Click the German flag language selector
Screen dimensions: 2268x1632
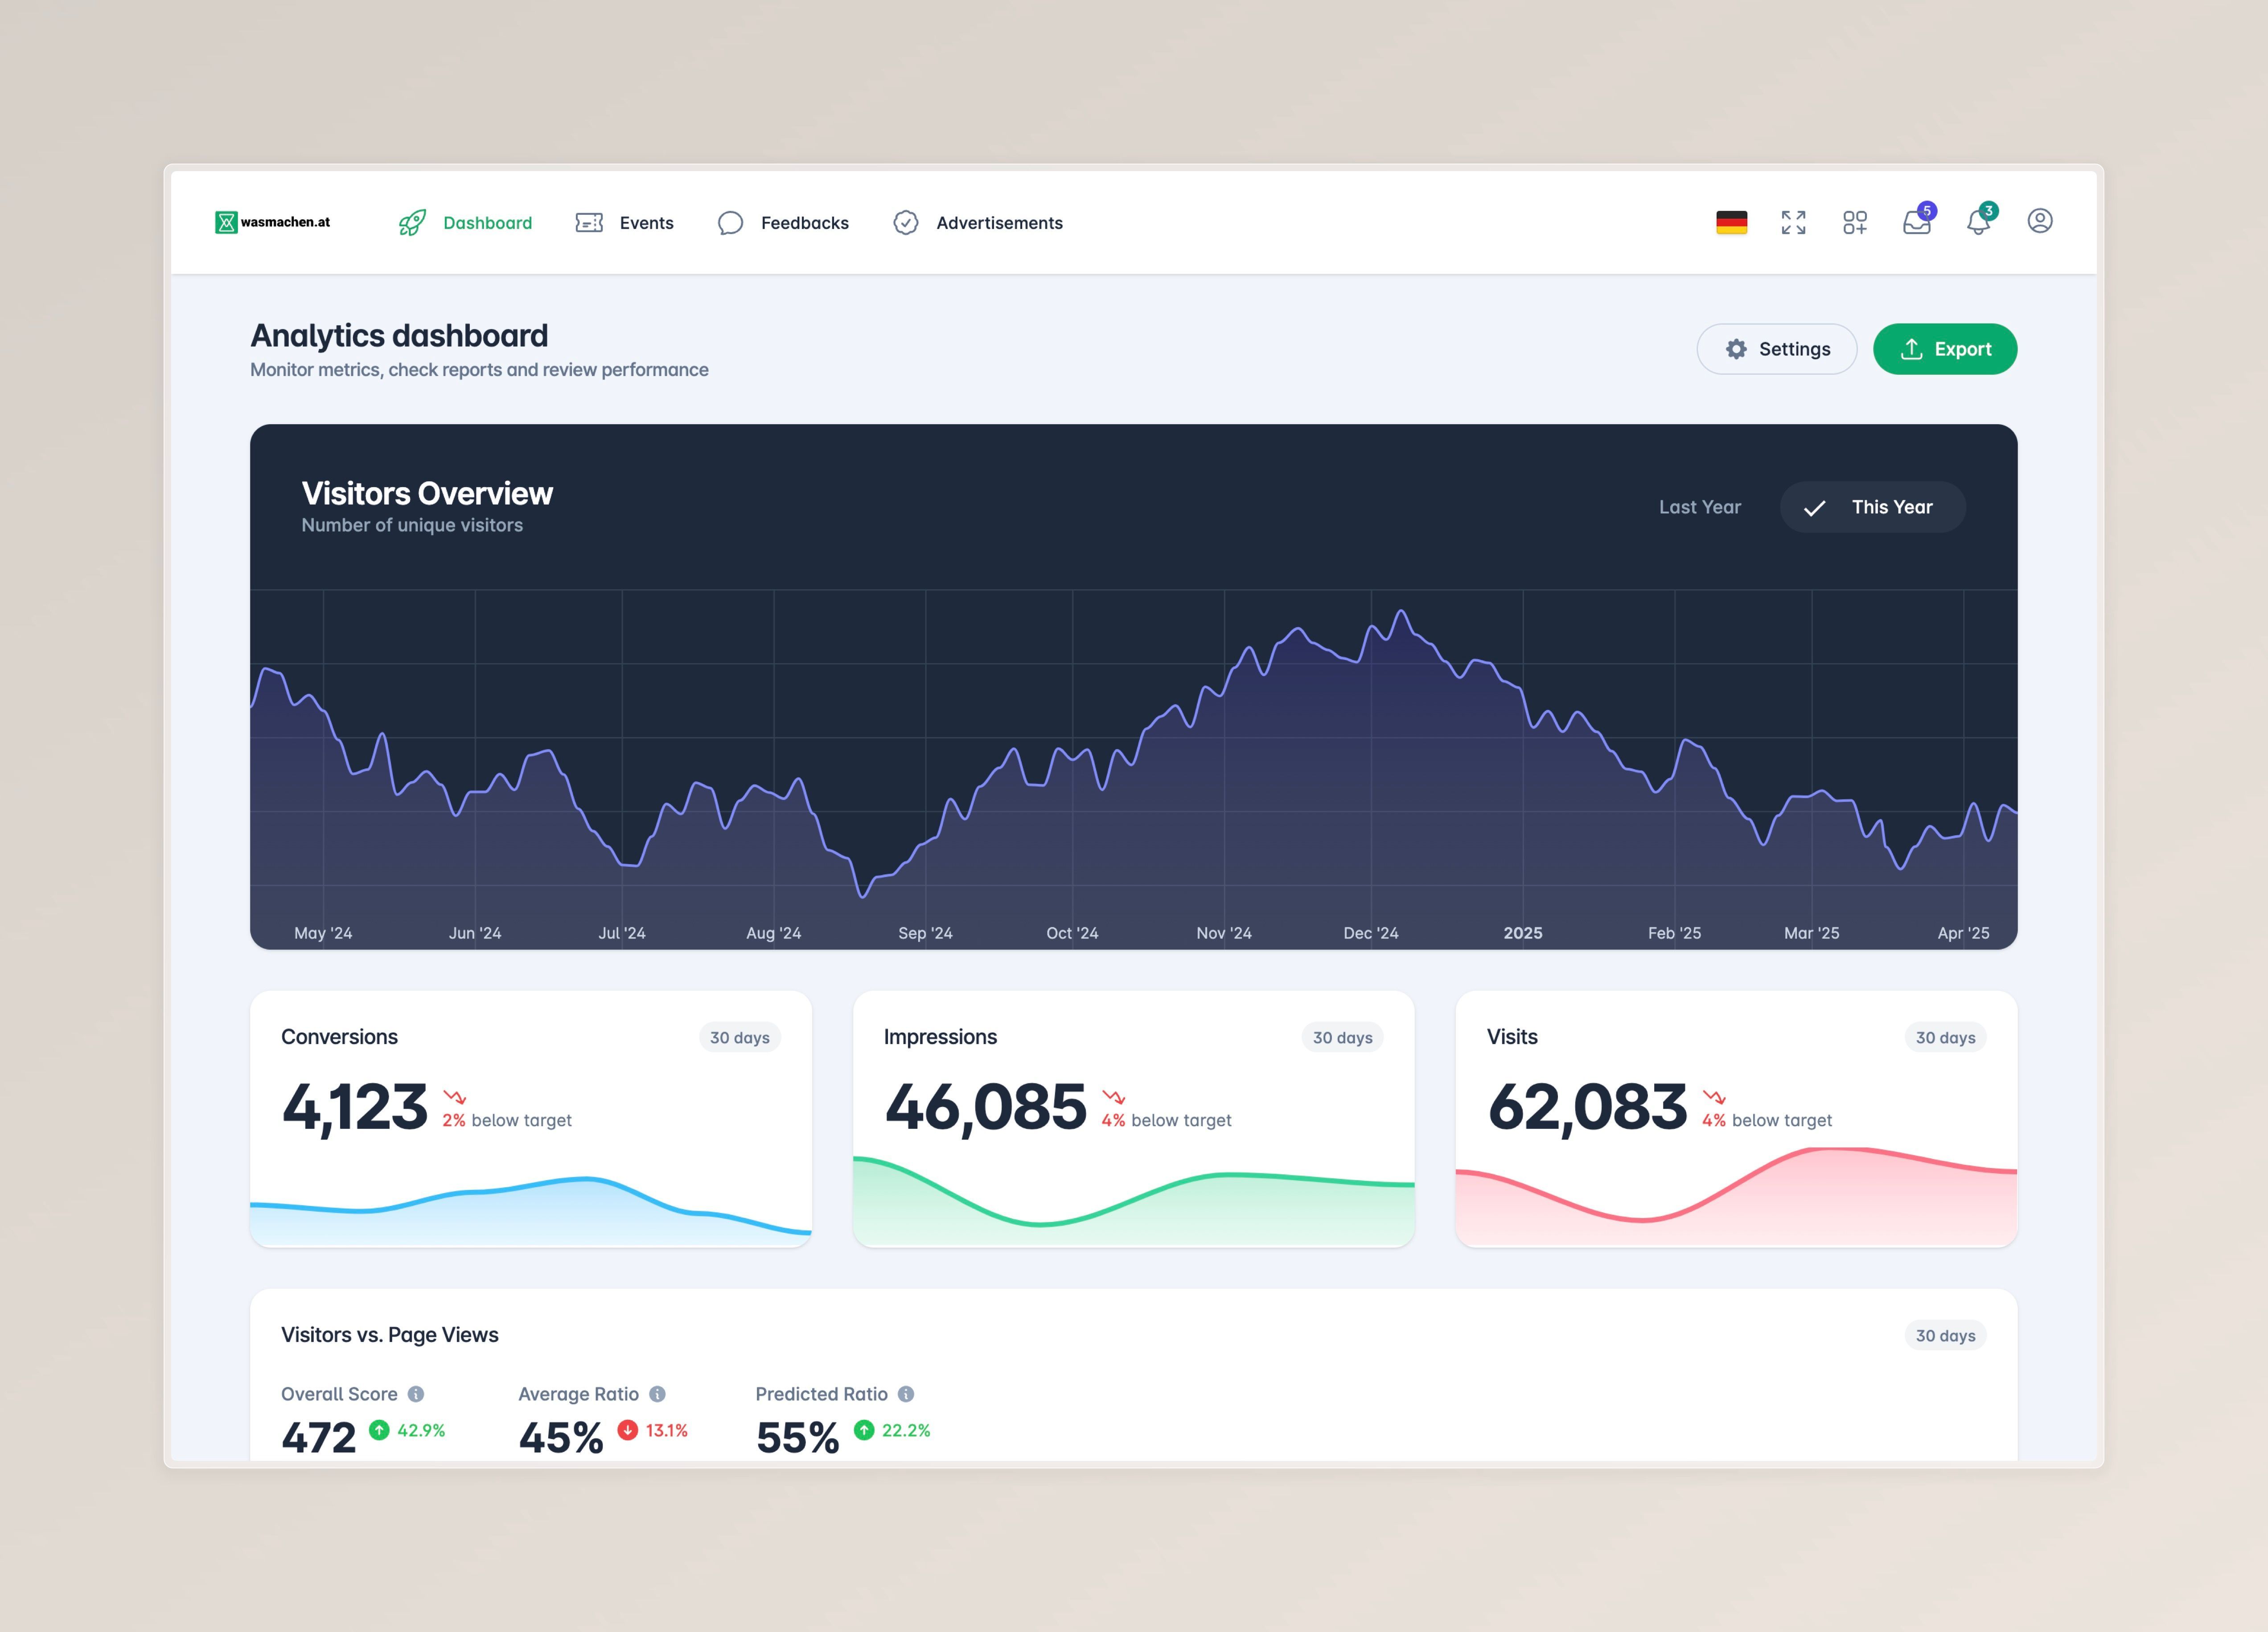[1733, 223]
